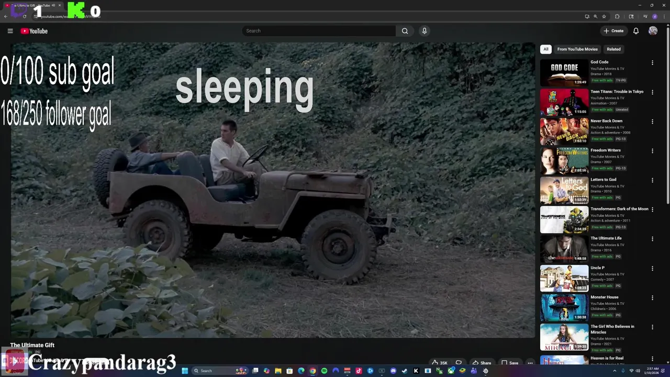
Task: Open Freedom Writers movie link
Action: [x=606, y=150]
